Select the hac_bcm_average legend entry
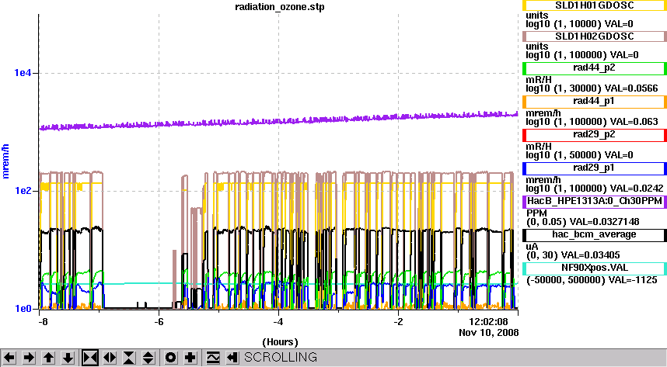This screenshot has width=667, height=367. coord(594,235)
